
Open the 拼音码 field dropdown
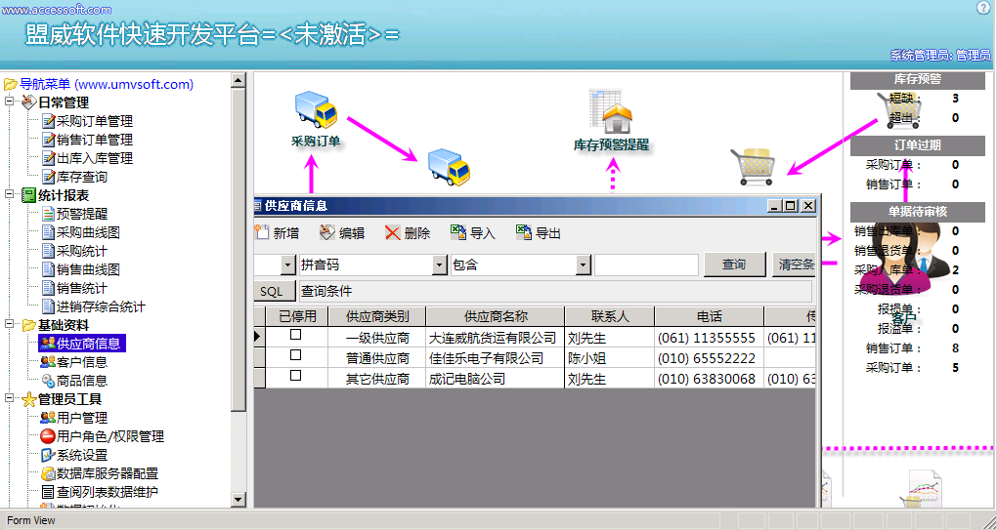pyautogui.click(x=440, y=265)
